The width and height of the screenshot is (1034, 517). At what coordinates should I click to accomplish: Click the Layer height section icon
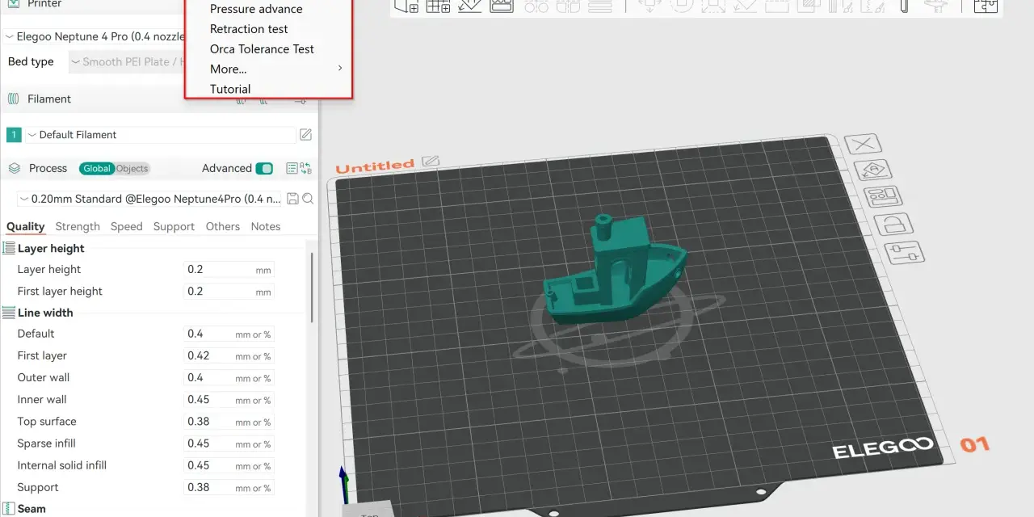10,248
